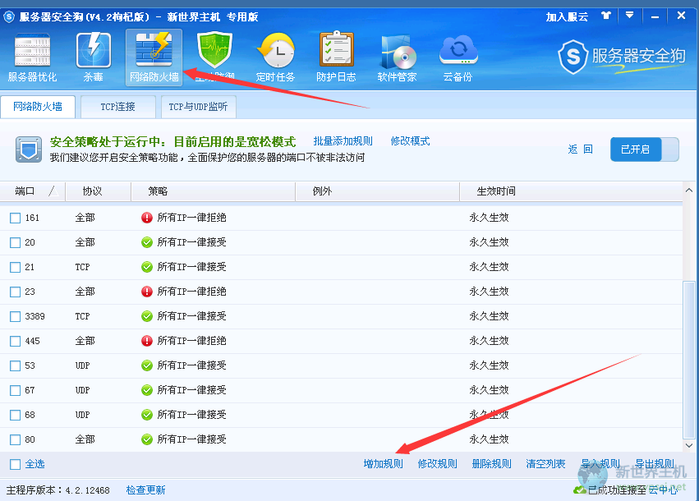Check the box for port 80

15,440
